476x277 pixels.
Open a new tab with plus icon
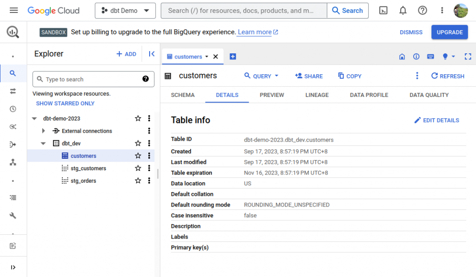coord(233,56)
